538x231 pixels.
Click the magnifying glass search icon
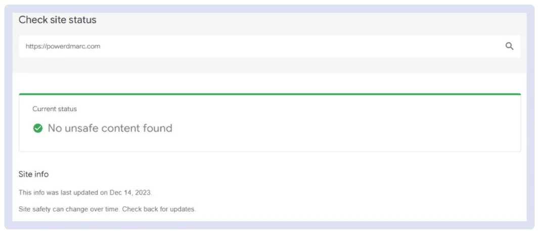[510, 47]
